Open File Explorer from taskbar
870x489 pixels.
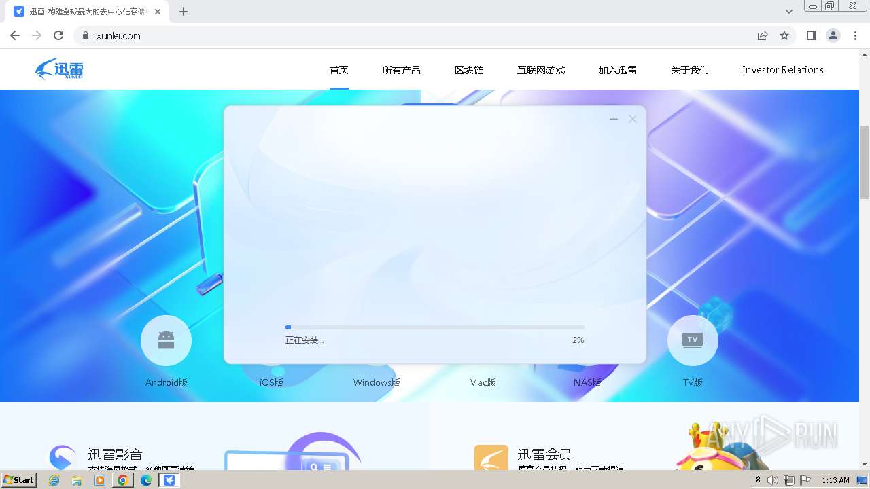pos(77,480)
